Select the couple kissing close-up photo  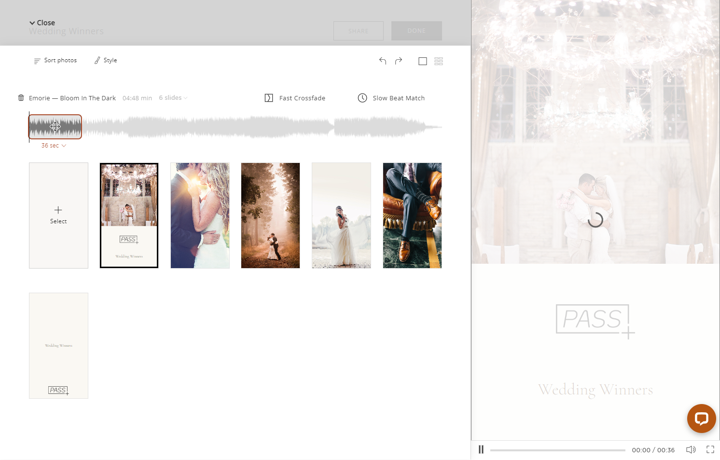(x=200, y=216)
